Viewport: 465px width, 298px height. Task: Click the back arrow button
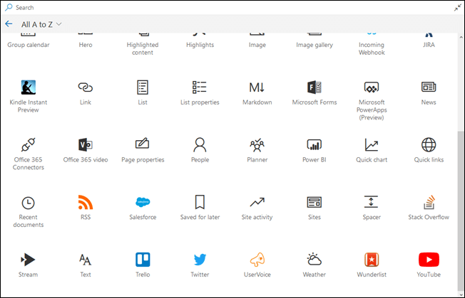9,24
